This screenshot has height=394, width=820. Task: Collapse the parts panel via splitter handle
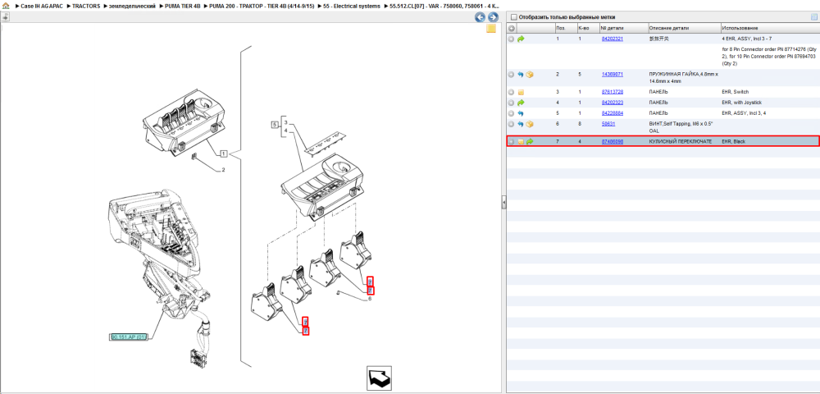(503, 202)
